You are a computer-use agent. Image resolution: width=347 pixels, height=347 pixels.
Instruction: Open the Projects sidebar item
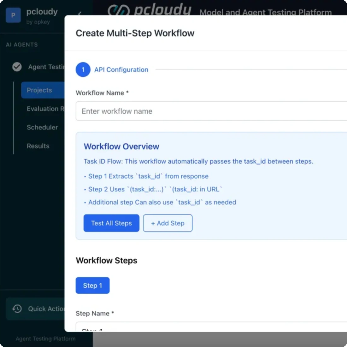click(x=43, y=90)
